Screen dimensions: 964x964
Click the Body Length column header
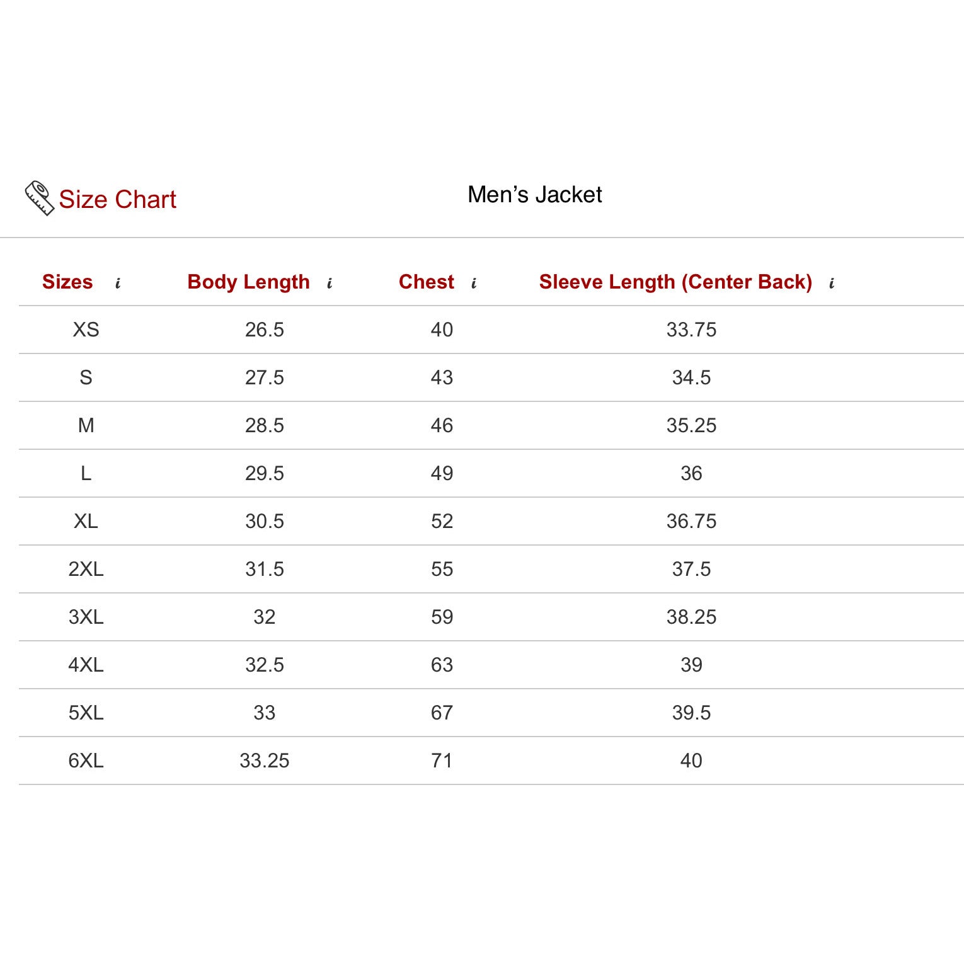[248, 282]
